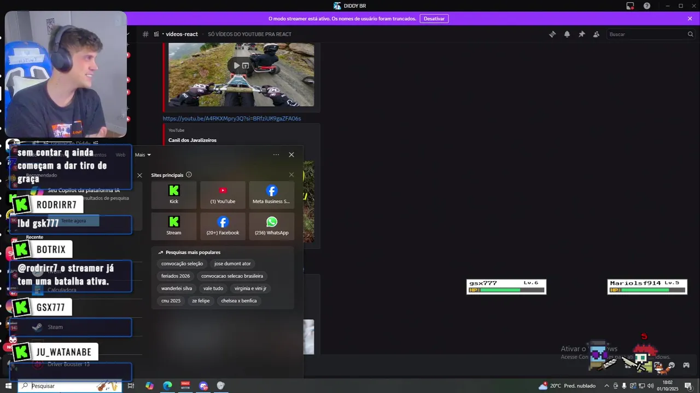The width and height of the screenshot is (700, 393).
Task: Focus the Discord Buscar search field
Action: coord(651,34)
